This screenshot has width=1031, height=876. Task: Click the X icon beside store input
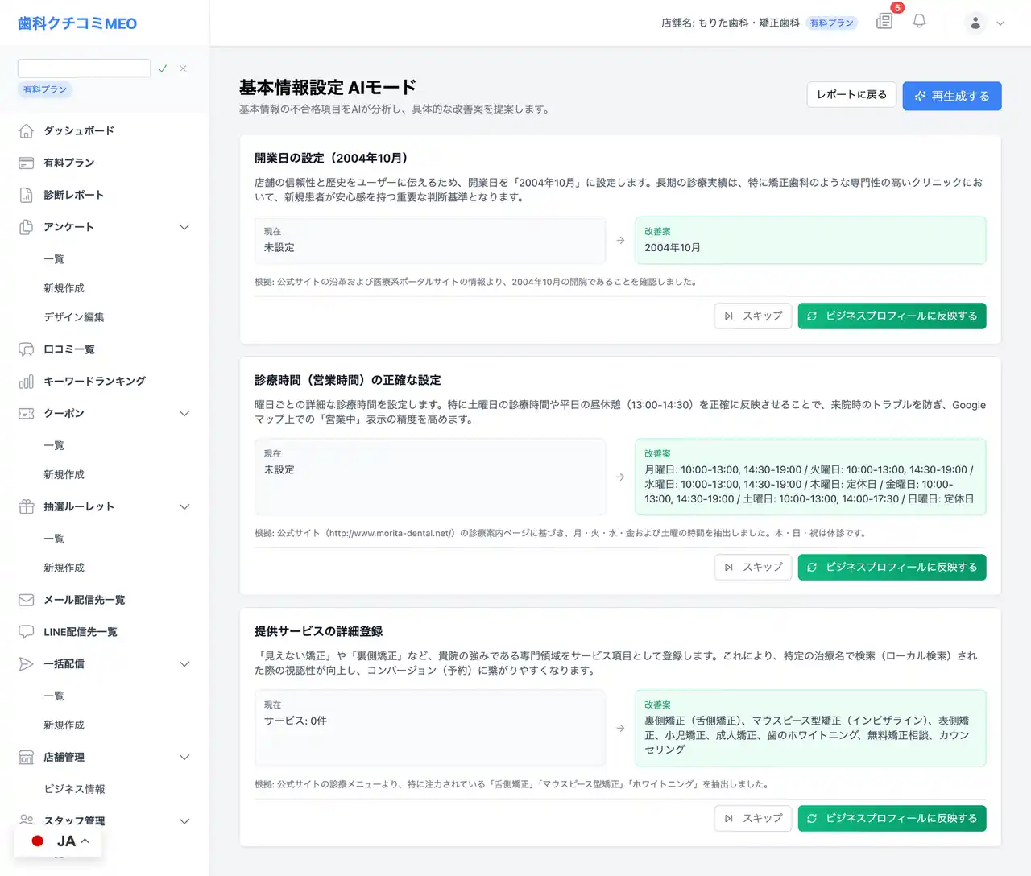[183, 68]
